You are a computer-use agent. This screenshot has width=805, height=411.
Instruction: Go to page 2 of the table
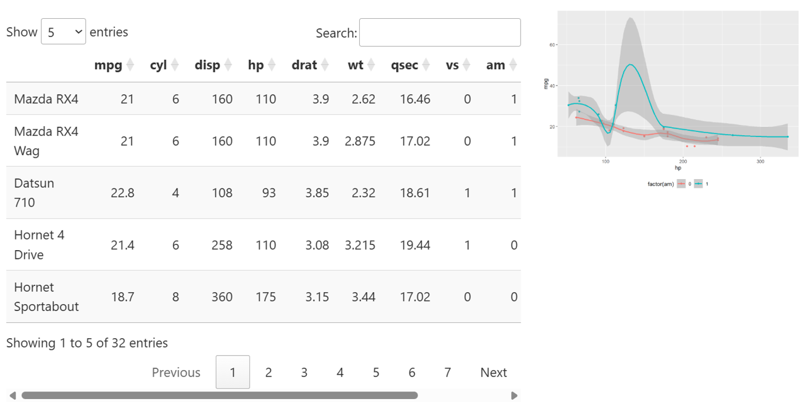(x=269, y=372)
